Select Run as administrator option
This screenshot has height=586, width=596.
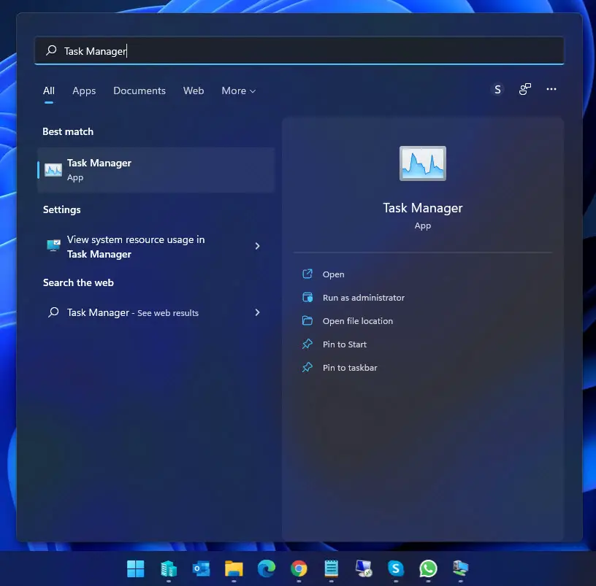363,298
